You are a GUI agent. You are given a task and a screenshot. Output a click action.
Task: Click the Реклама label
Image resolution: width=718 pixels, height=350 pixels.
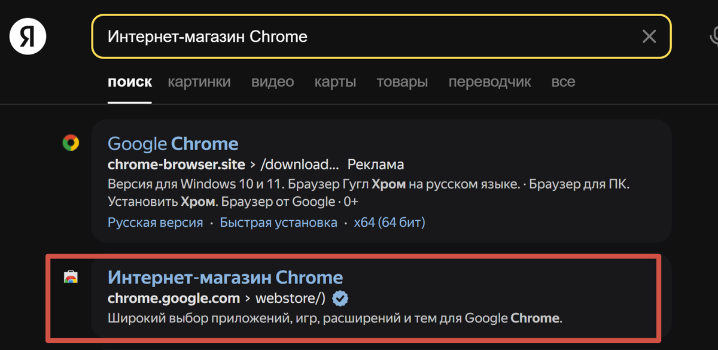[x=376, y=165]
